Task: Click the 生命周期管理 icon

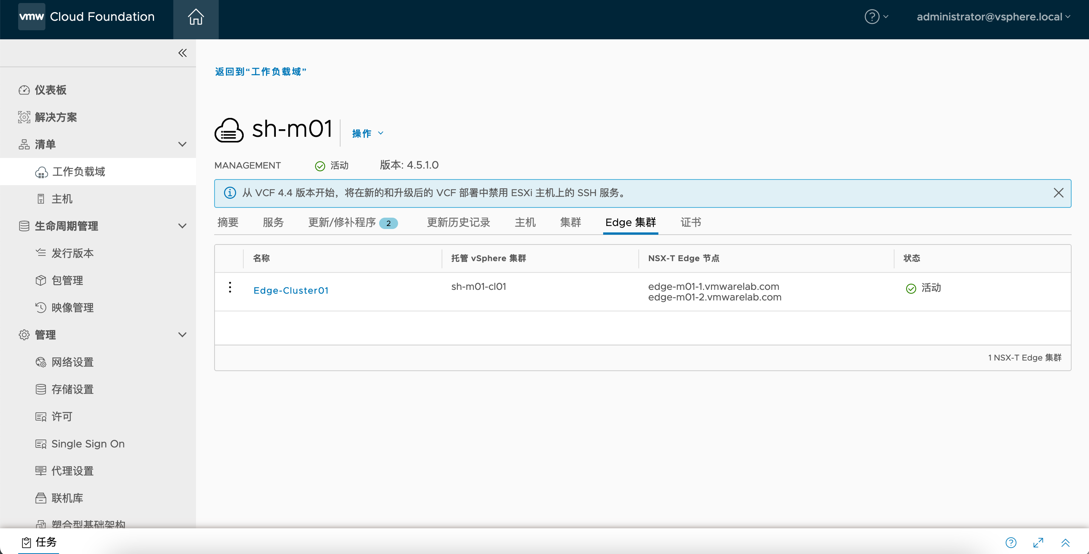Action: click(24, 226)
